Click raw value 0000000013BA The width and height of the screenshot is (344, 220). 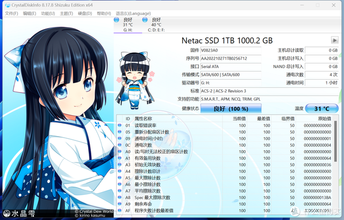coord(317,197)
